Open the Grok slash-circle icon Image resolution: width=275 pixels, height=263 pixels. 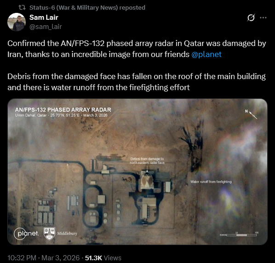tap(251, 17)
